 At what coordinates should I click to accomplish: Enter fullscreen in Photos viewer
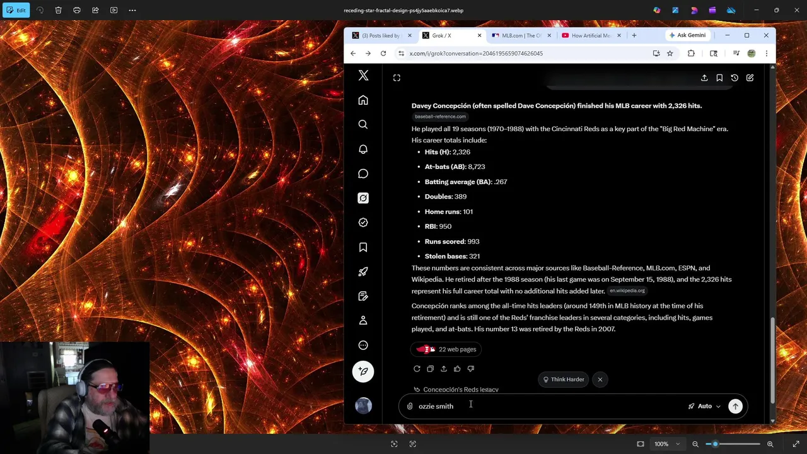pos(796,444)
